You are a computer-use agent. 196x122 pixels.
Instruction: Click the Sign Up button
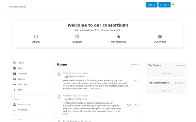[152, 5]
